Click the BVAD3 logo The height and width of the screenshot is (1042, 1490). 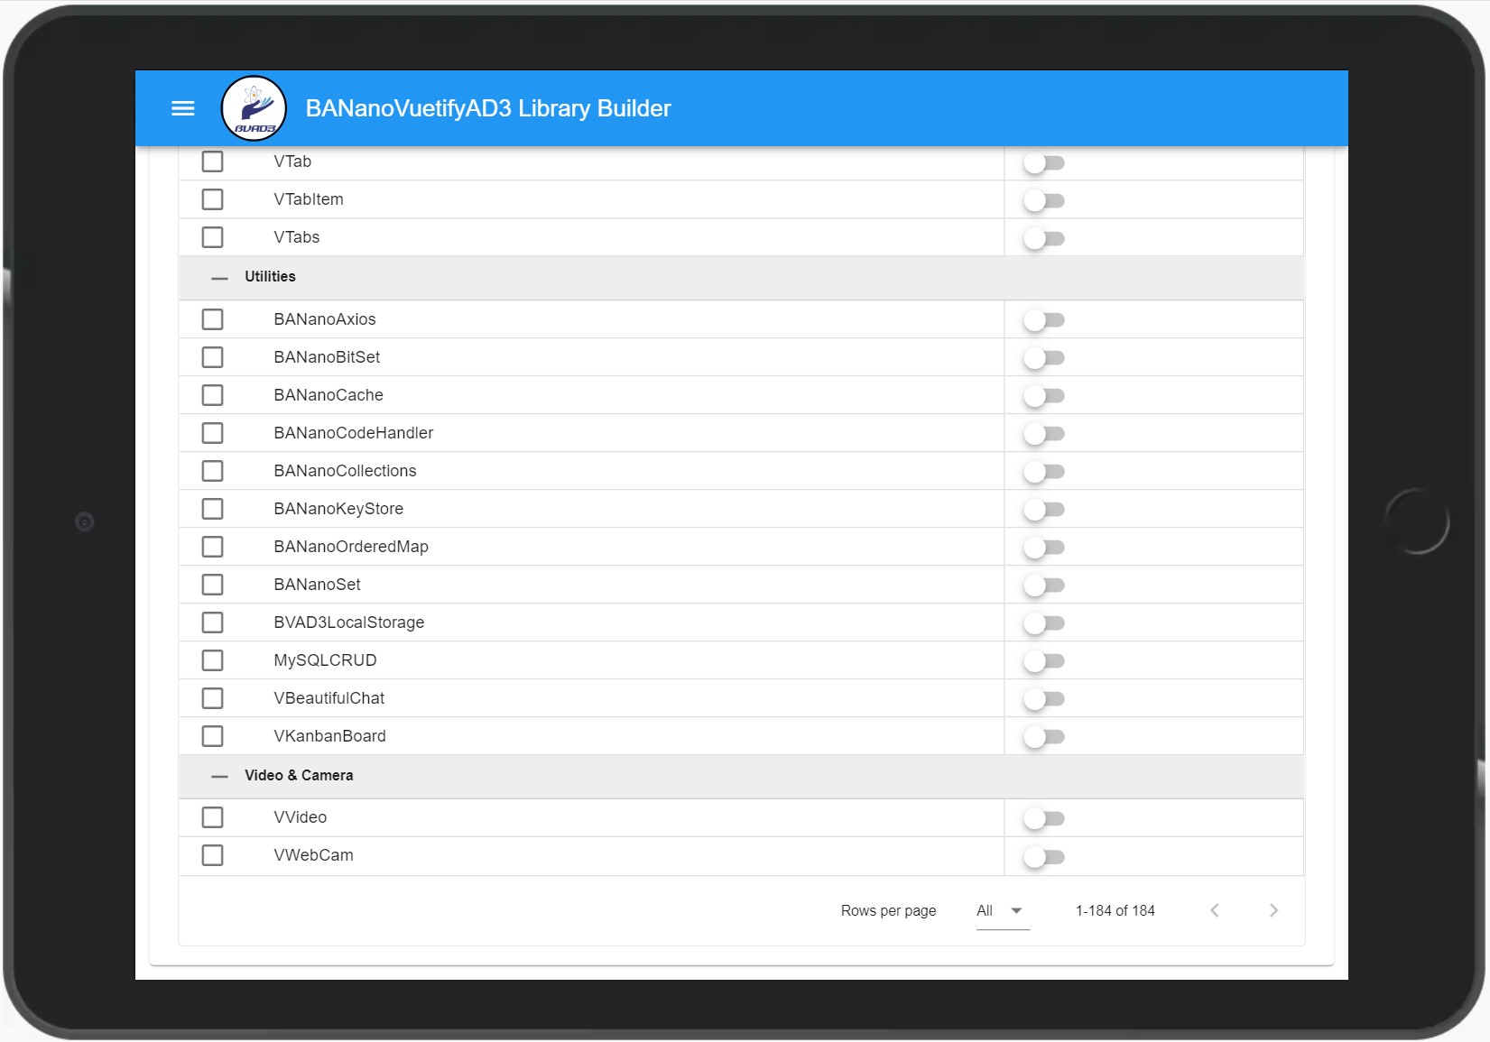(x=254, y=107)
